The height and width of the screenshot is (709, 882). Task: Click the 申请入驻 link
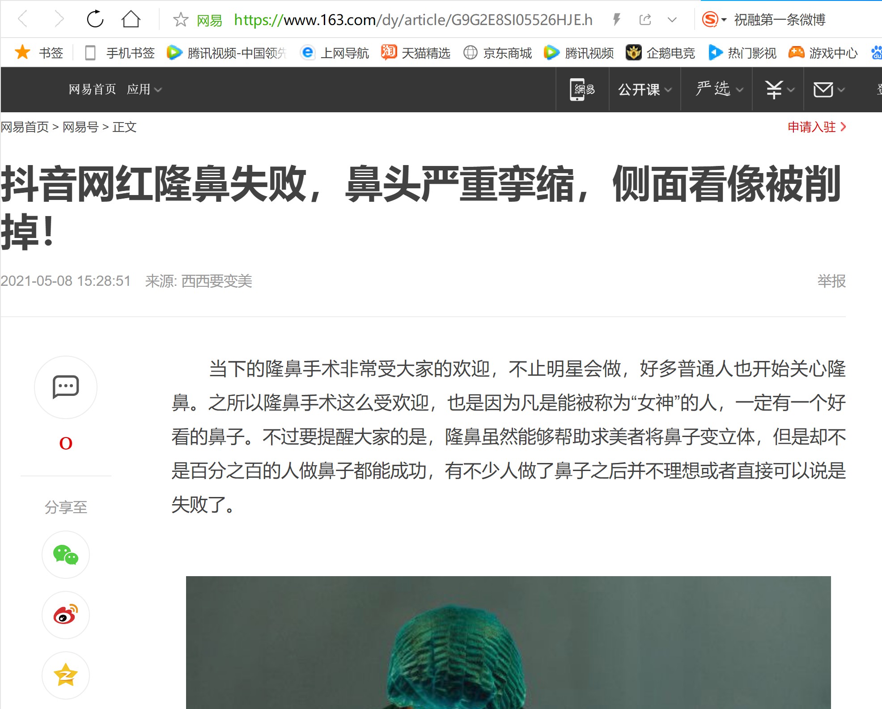(x=817, y=127)
